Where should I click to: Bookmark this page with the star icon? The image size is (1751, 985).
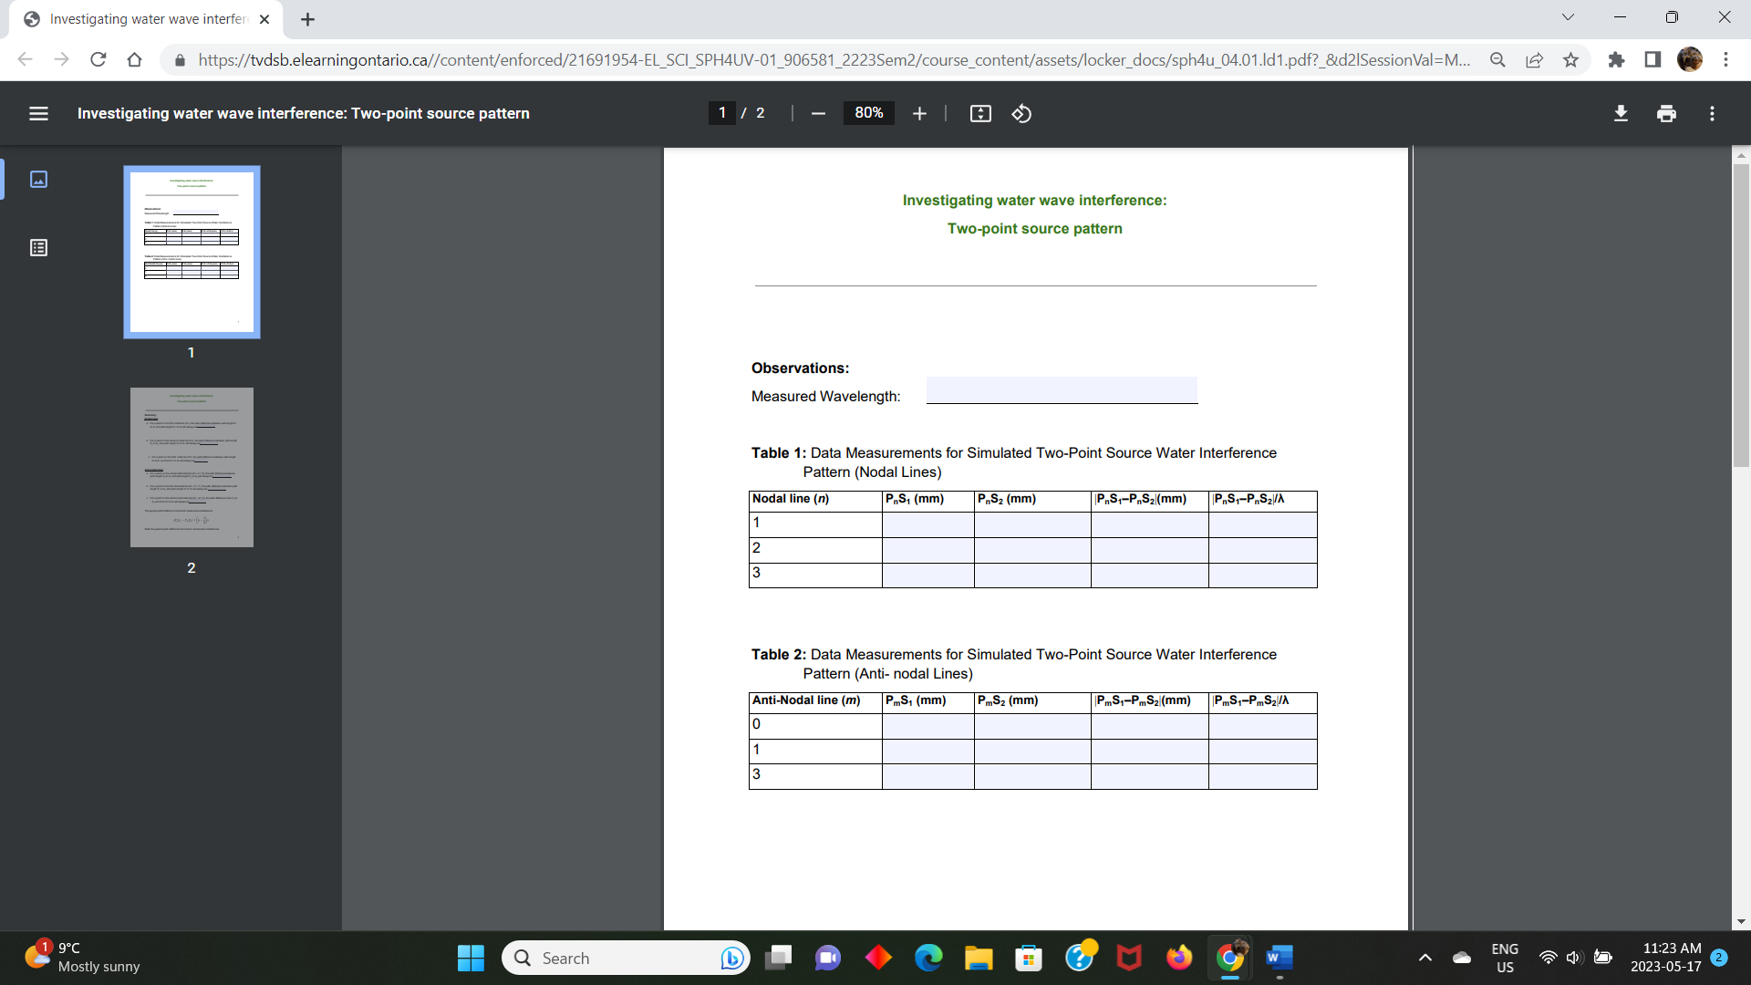click(x=1571, y=59)
